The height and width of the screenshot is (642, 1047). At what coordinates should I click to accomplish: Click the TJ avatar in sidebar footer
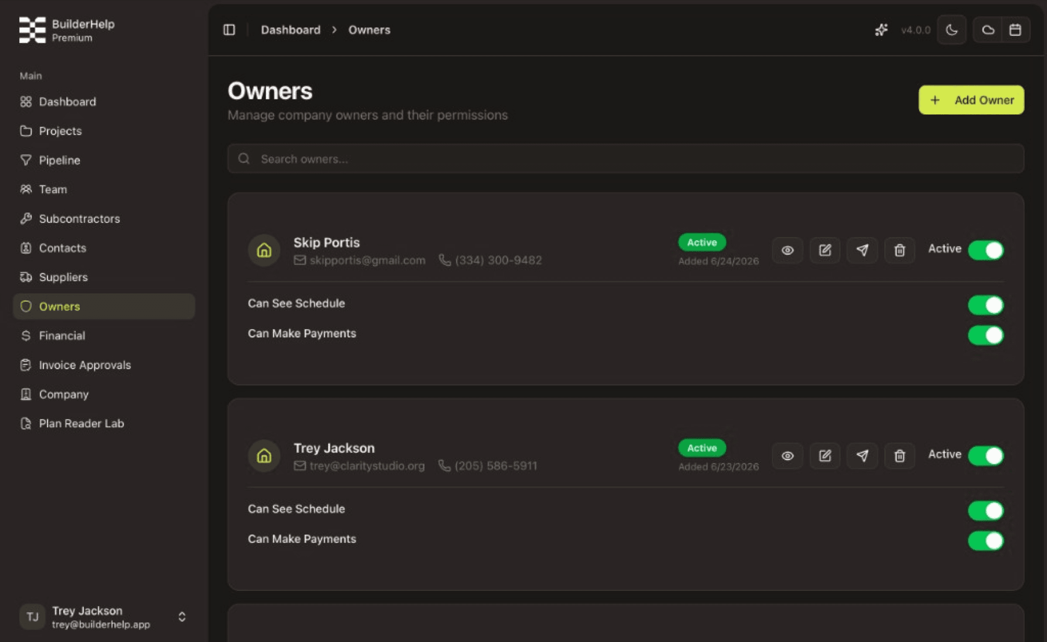32,617
